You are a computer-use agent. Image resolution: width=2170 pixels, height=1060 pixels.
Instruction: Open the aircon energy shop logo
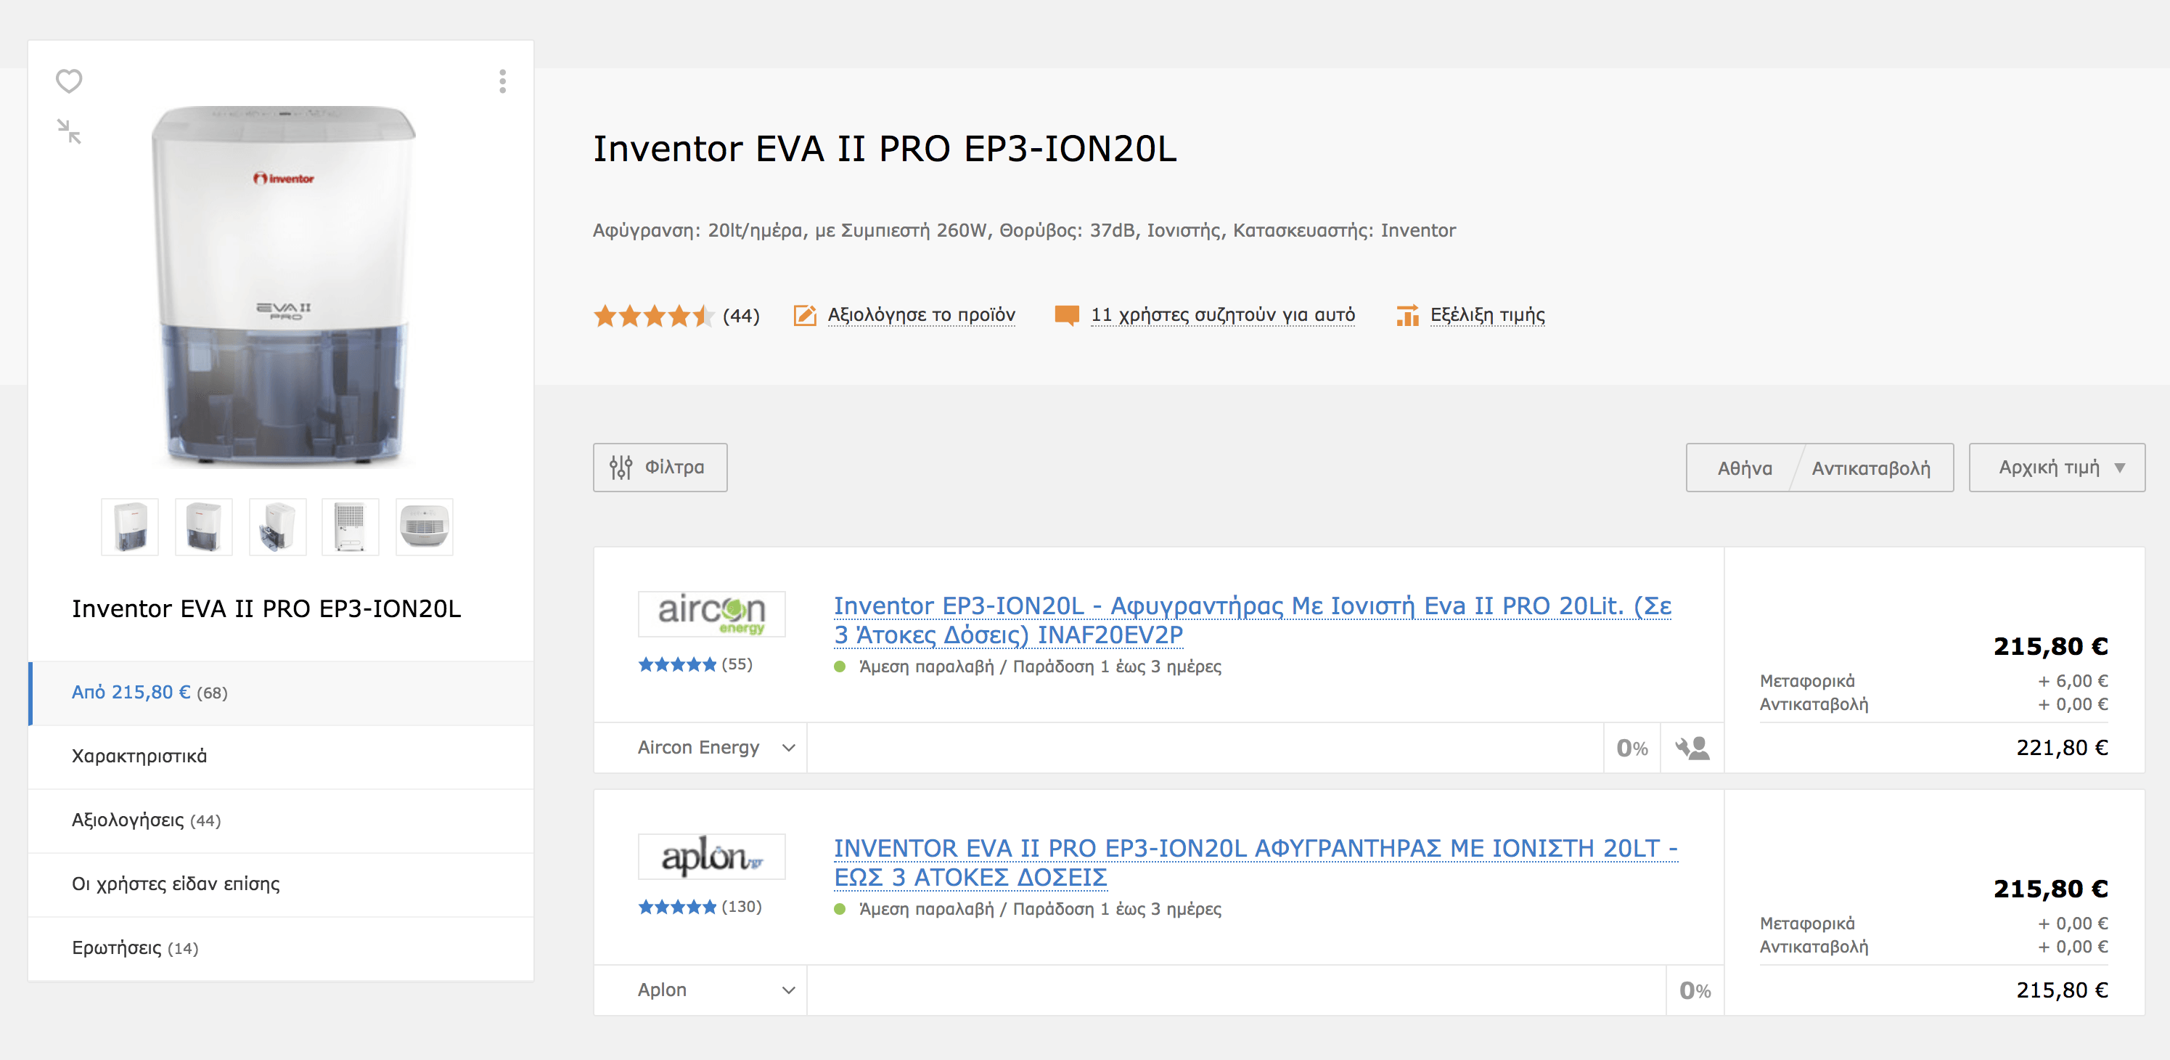click(711, 613)
